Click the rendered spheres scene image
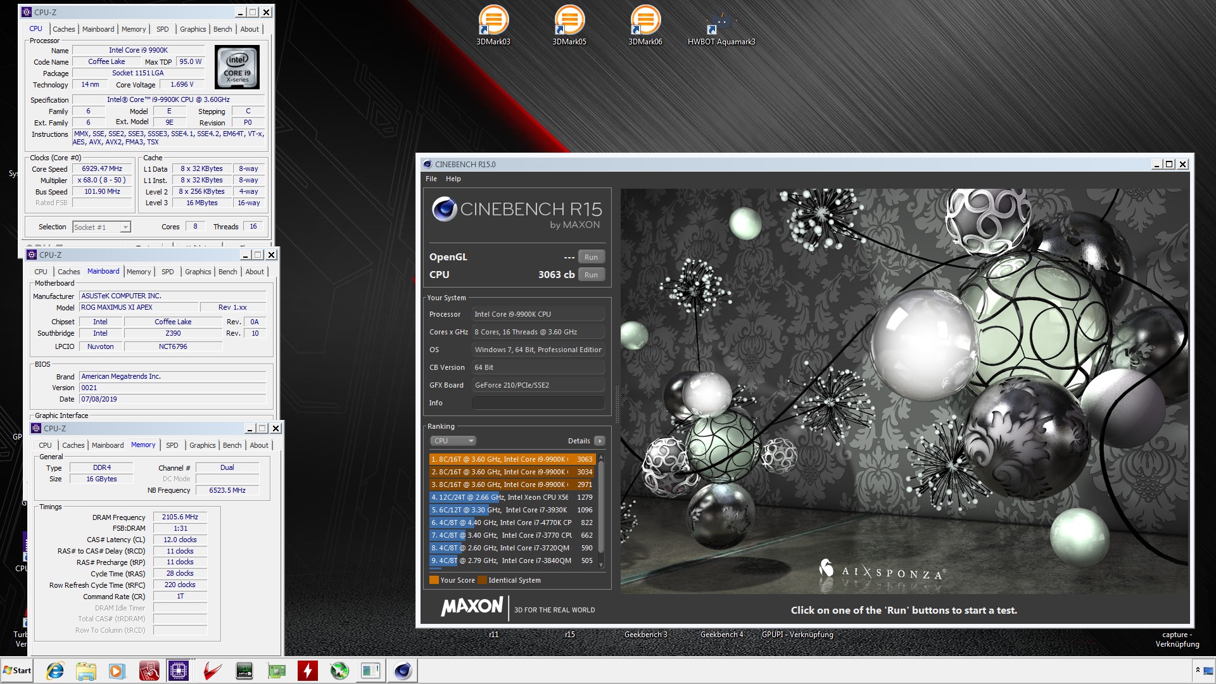 coord(904,391)
